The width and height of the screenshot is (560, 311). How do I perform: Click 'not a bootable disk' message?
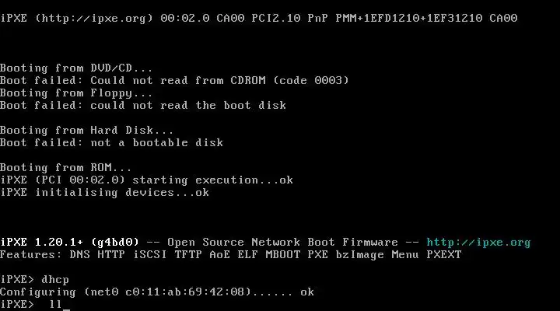156,143
